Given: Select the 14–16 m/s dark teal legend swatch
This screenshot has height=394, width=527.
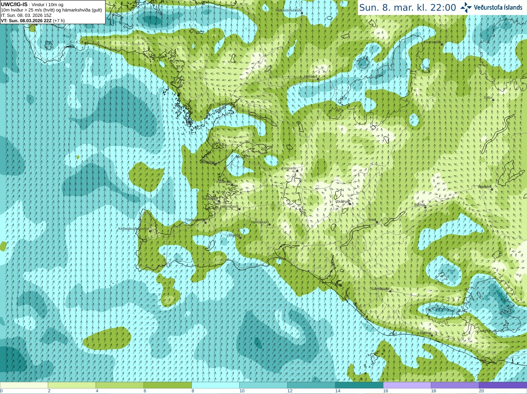Looking at the screenshot, I should [x=359, y=385].
